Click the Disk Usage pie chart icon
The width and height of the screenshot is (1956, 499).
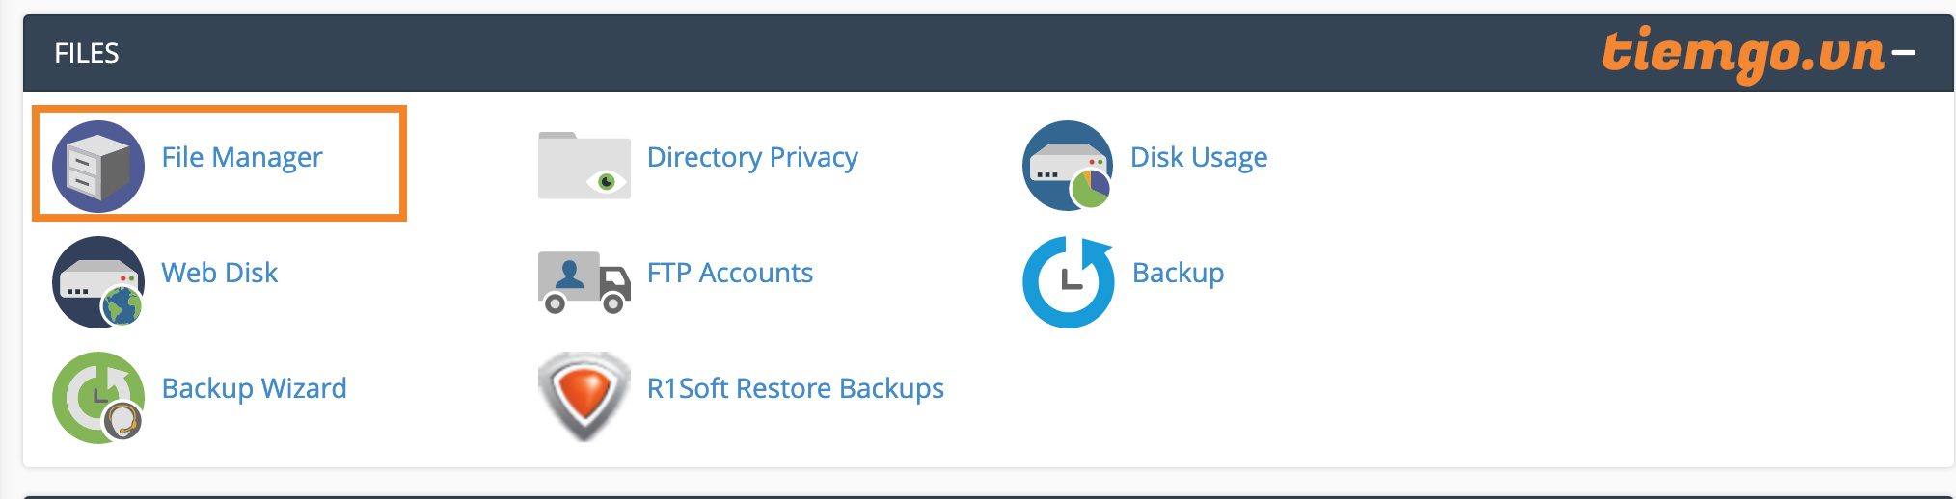point(1067,166)
